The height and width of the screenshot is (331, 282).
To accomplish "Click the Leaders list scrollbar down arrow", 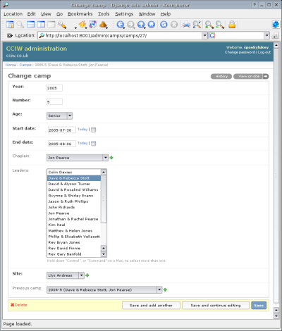I will point(104,254).
